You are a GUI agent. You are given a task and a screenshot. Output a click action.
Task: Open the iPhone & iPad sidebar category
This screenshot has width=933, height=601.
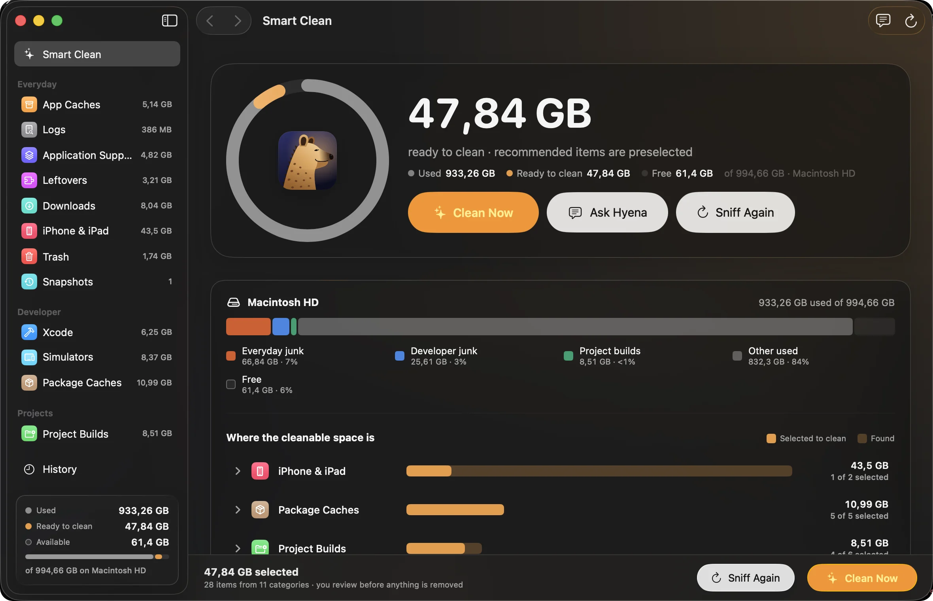click(97, 231)
